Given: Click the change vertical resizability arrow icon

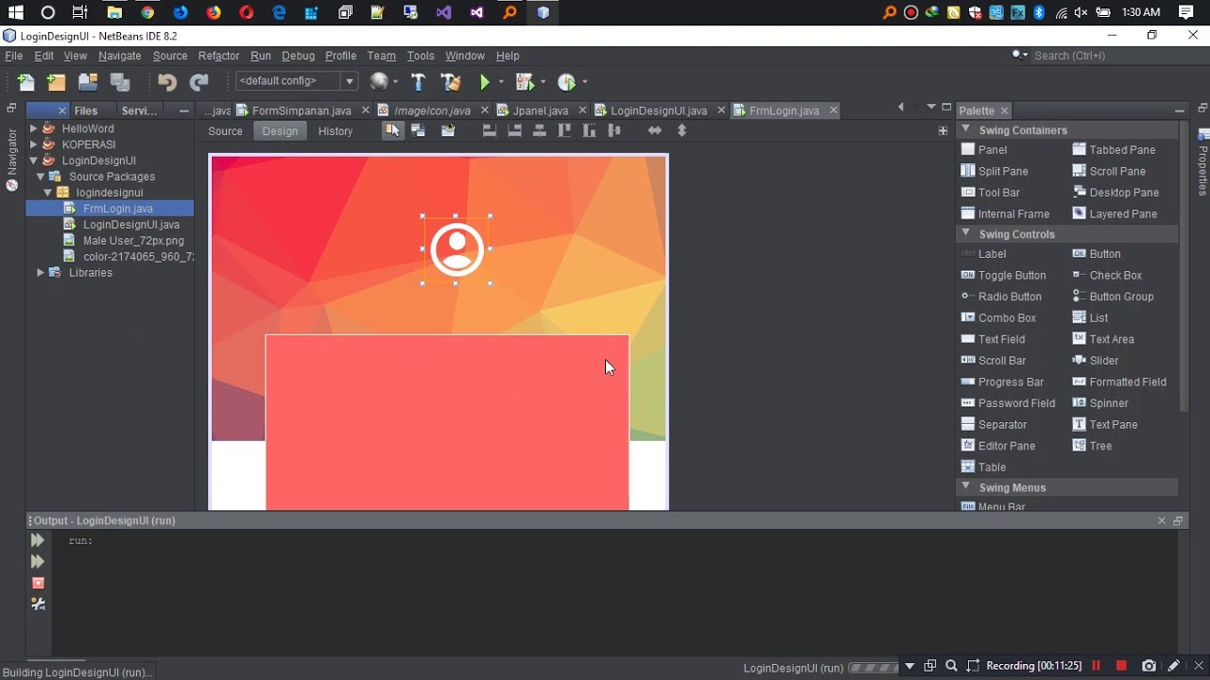Looking at the screenshot, I should click(682, 130).
